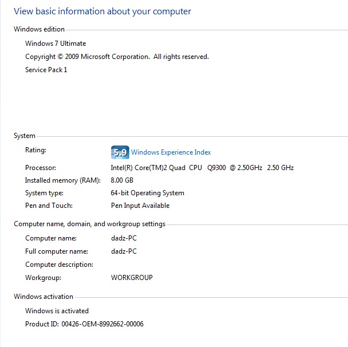Select the Intel Core 2 Quad Q9300 processor value
The height and width of the screenshot is (347, 348).
tap(202, 168)
